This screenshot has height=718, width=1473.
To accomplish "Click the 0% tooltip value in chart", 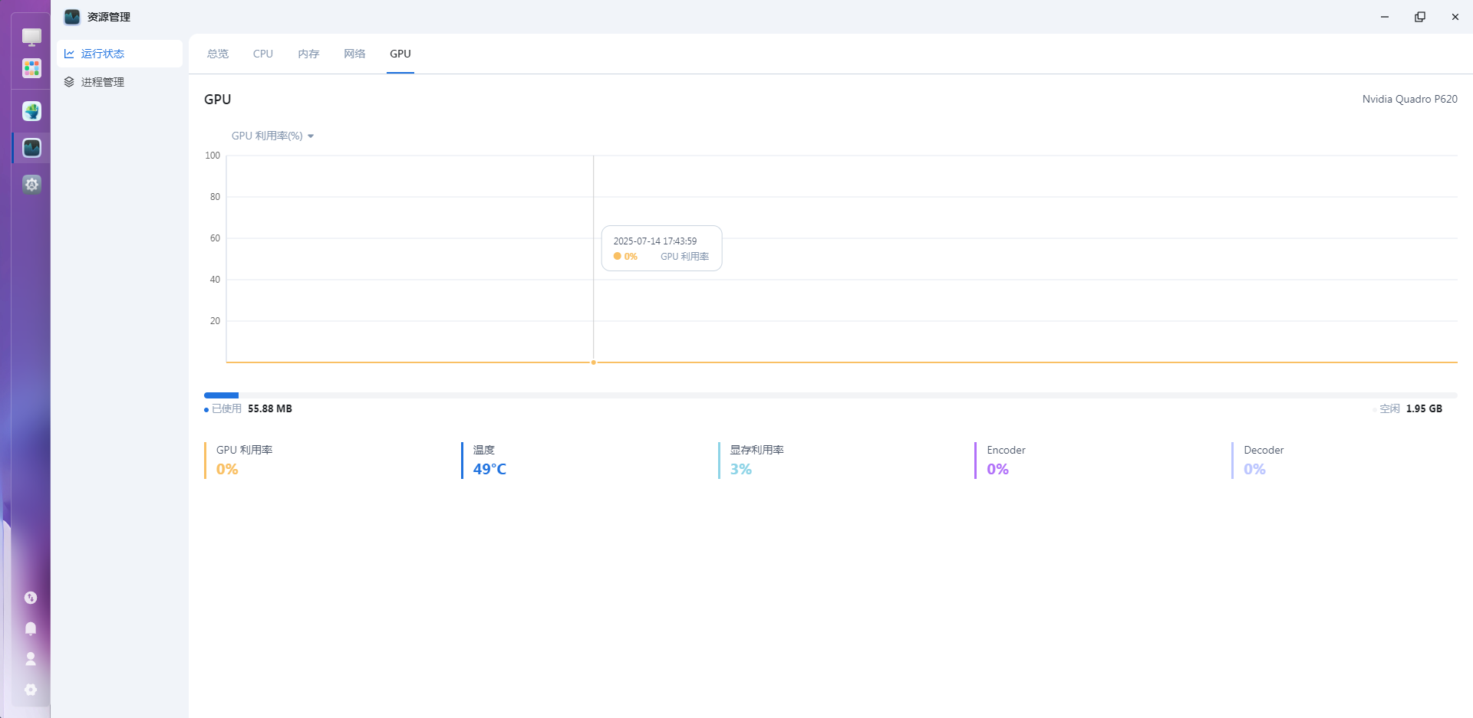I will click(x=631, y=257).
